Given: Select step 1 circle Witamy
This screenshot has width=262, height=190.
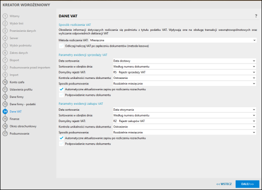Looking at the screenshot, I should (x=5, y=16).
